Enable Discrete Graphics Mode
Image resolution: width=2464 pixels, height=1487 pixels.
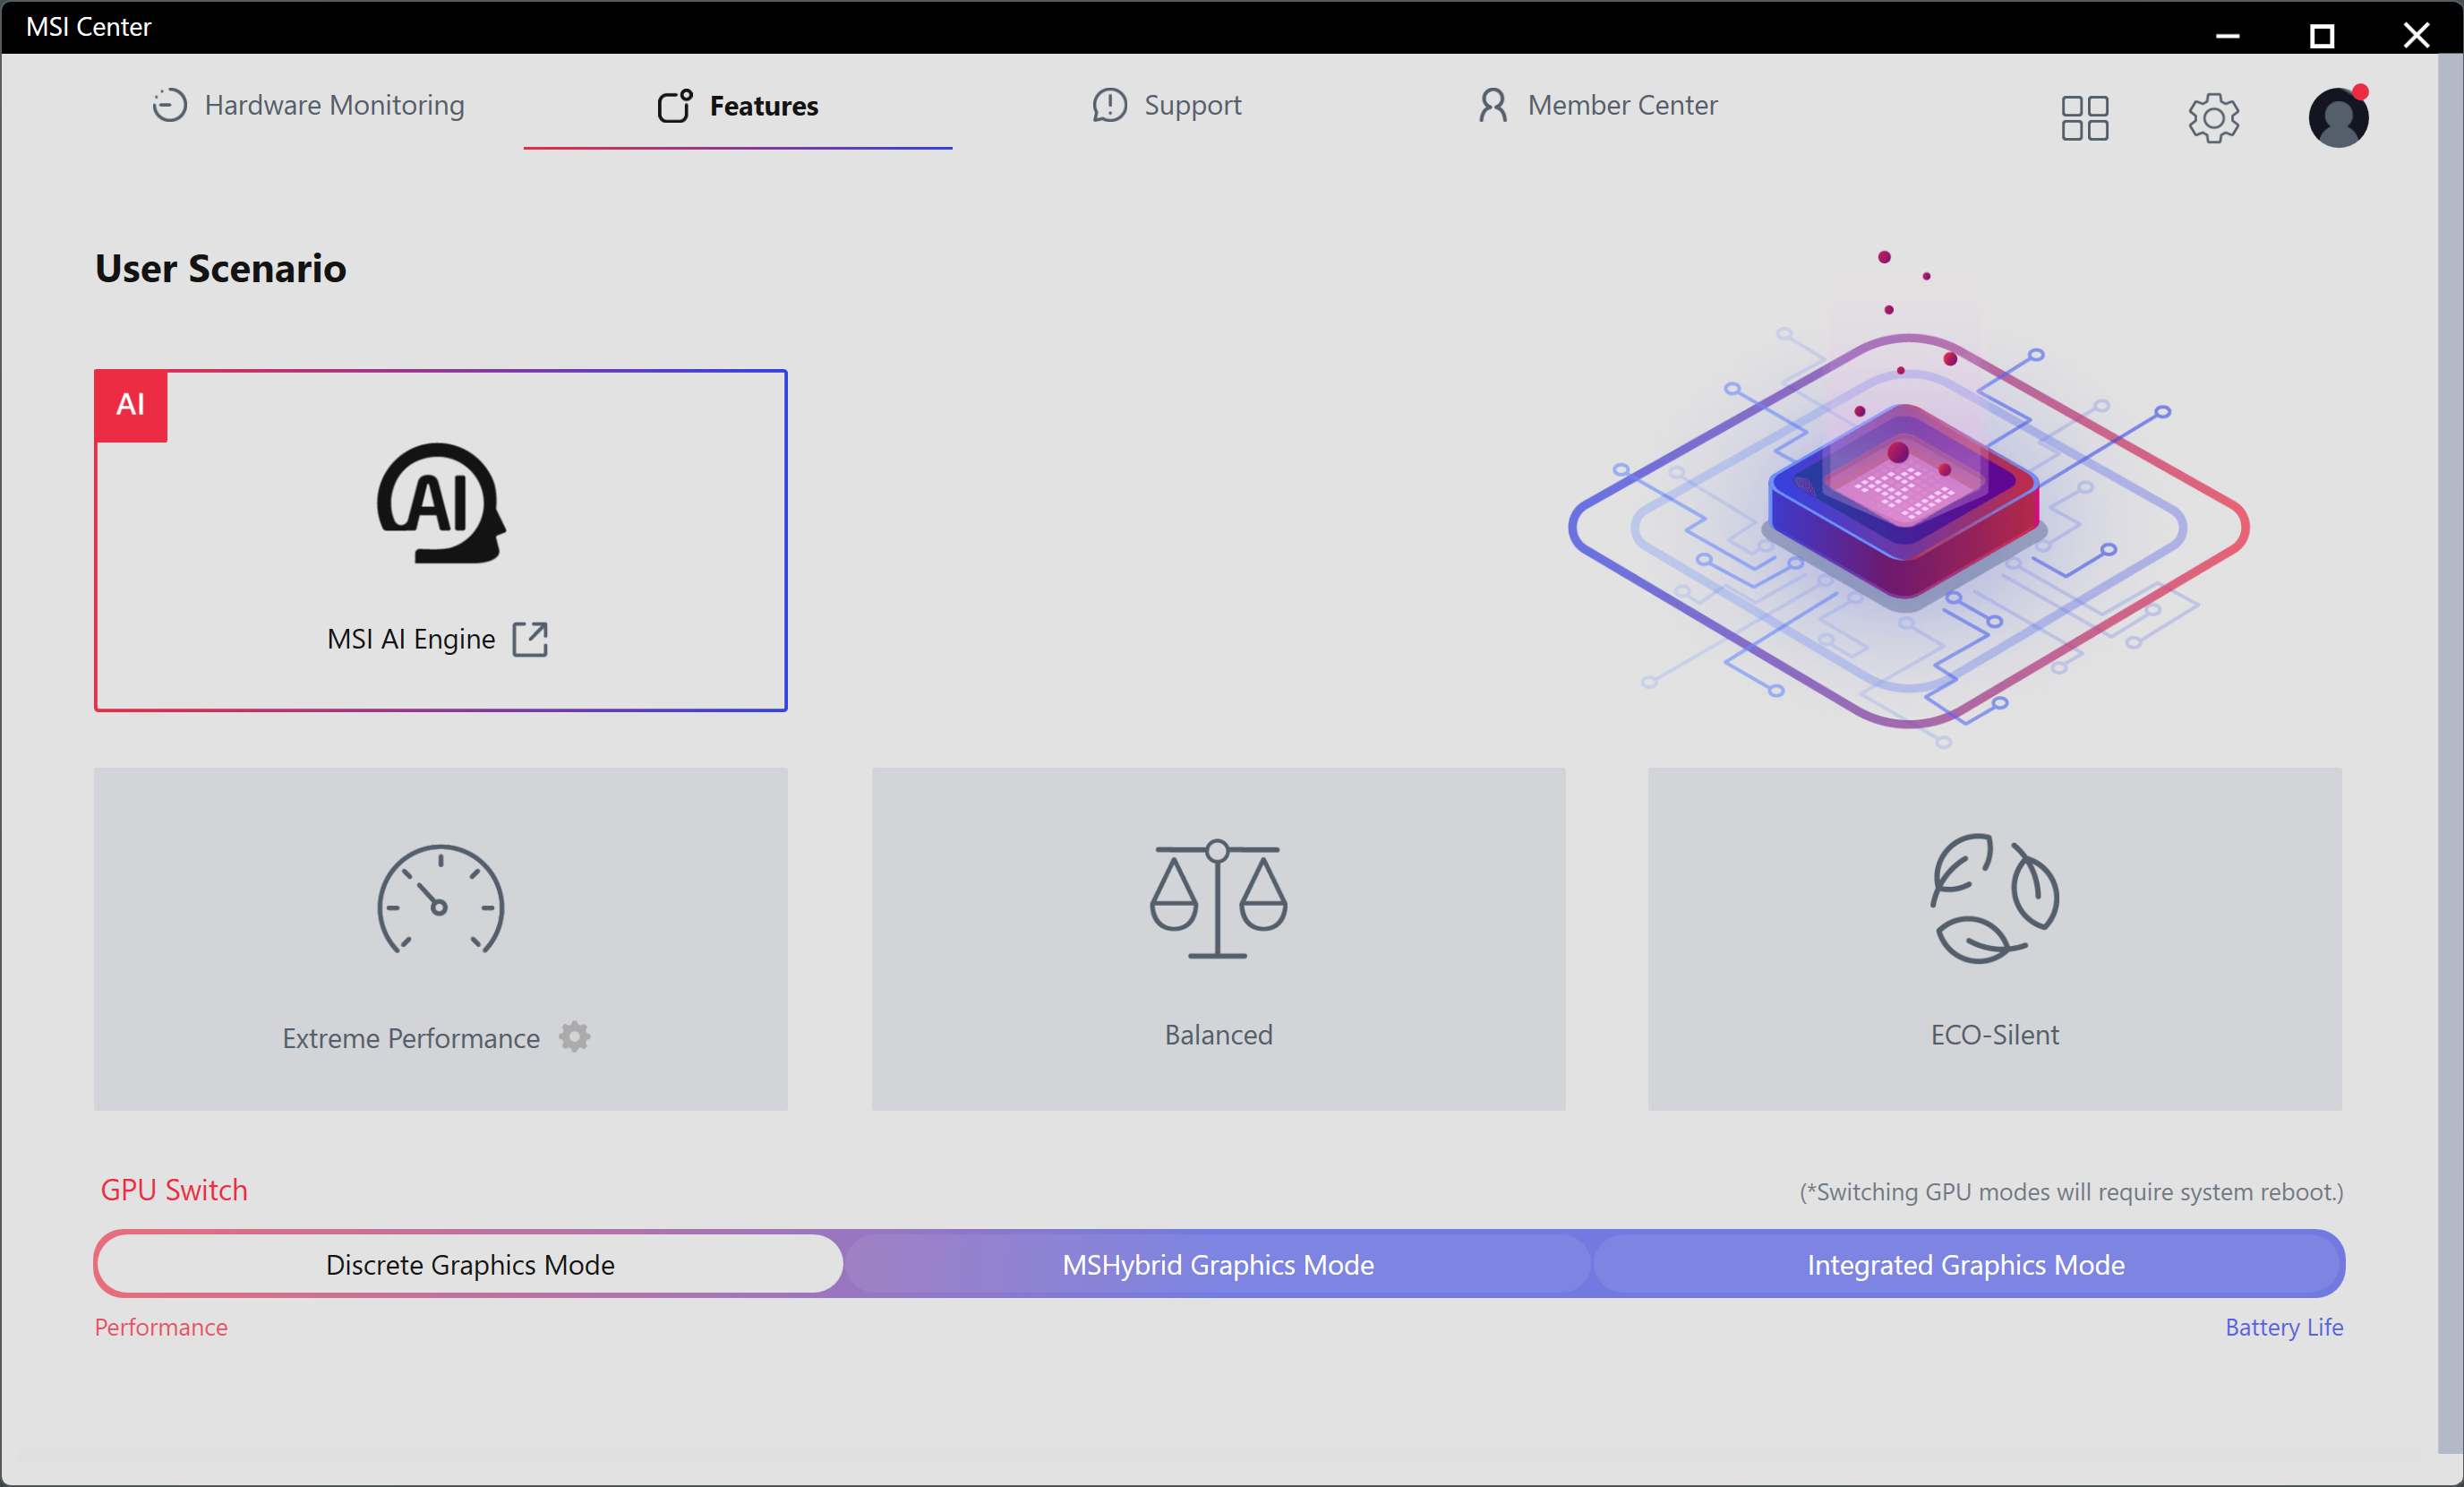(470, 1264)
